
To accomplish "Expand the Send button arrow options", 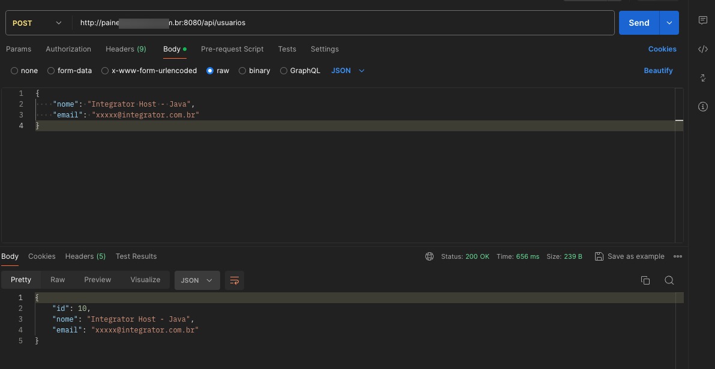I will (669, 23).
